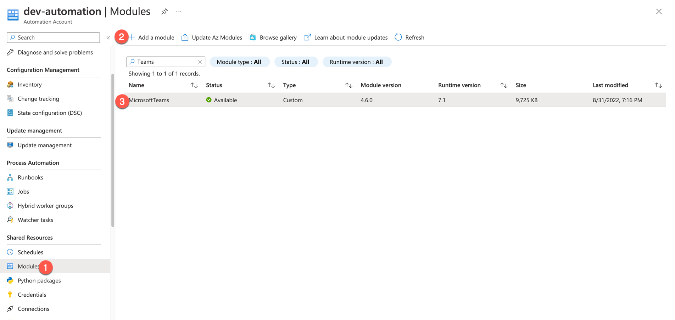Click the sidebar Search field

(53, 38)
